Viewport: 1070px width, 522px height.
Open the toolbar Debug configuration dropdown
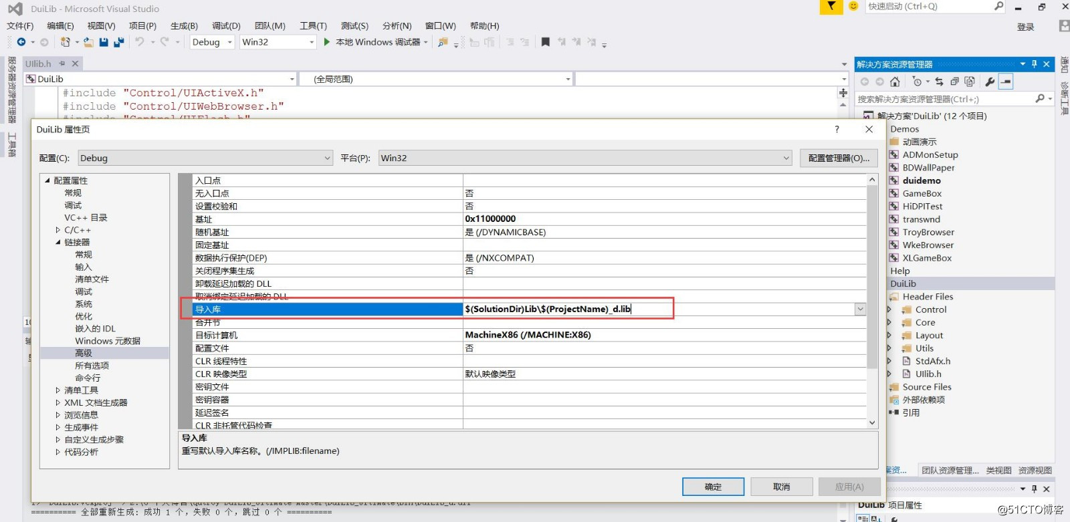click(229, 42)
